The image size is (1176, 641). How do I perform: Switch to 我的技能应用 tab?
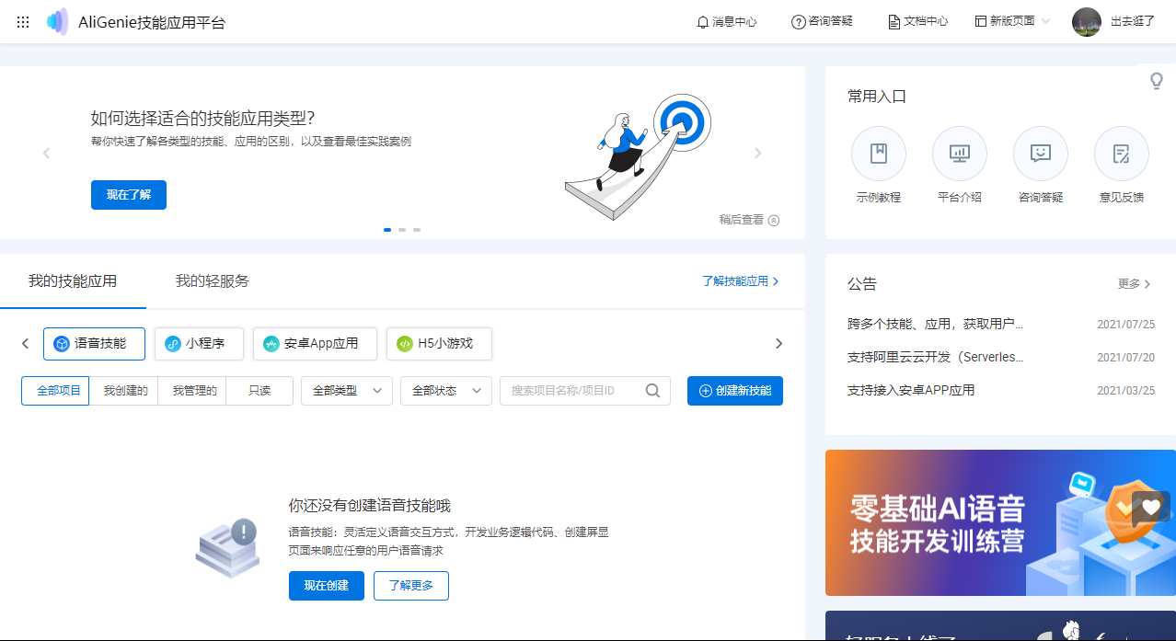[x=73, y=281]
